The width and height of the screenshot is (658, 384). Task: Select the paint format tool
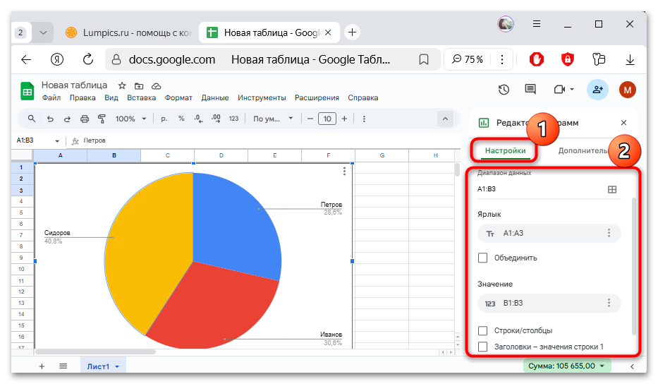click(x=102, y=119)
